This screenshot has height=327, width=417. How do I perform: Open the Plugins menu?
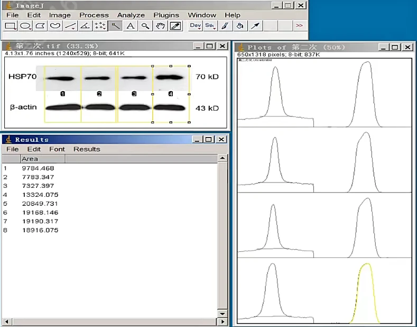(166, 15)
